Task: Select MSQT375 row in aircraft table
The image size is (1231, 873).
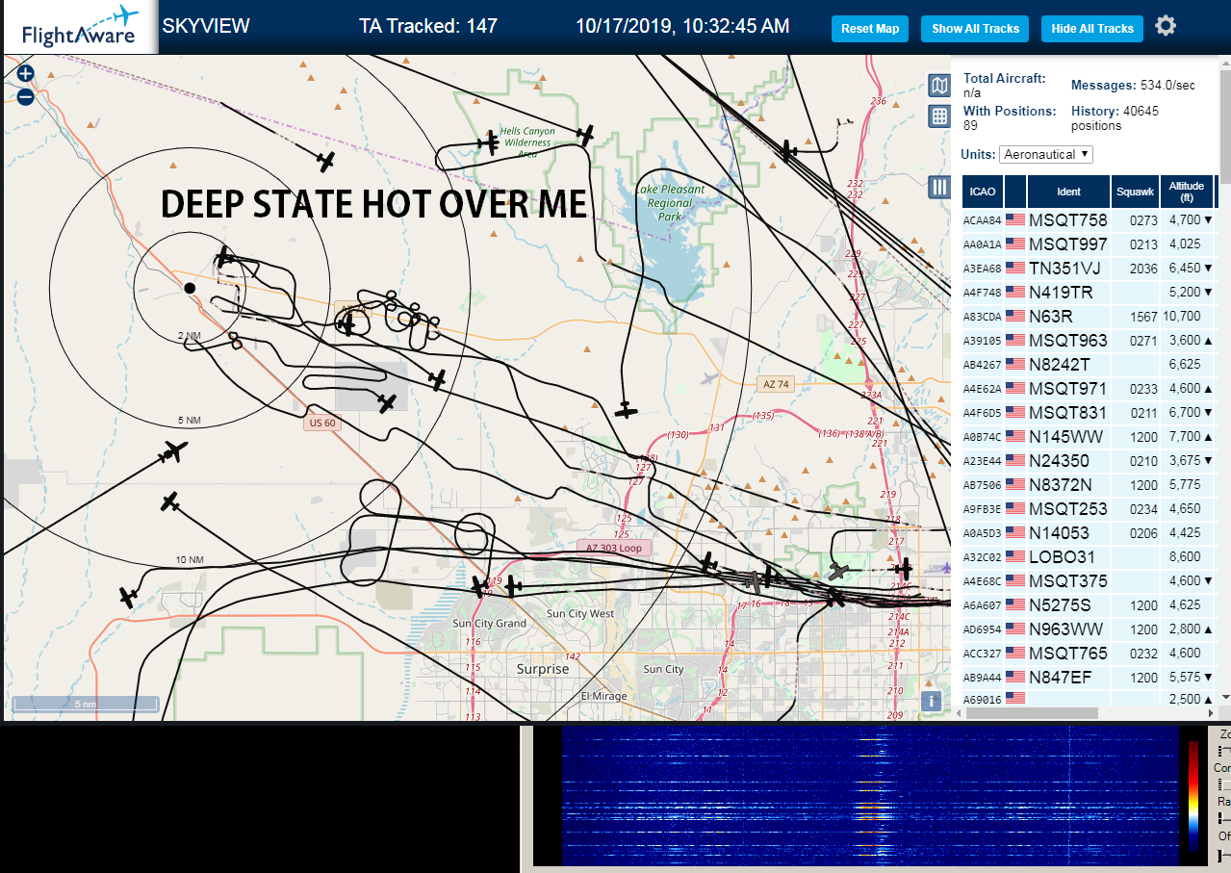Action: (x=1089, y=580)
